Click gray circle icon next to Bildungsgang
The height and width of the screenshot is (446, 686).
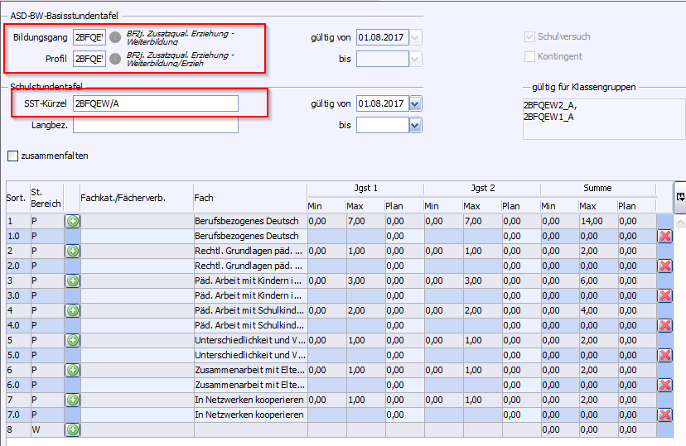pos(115,37)
